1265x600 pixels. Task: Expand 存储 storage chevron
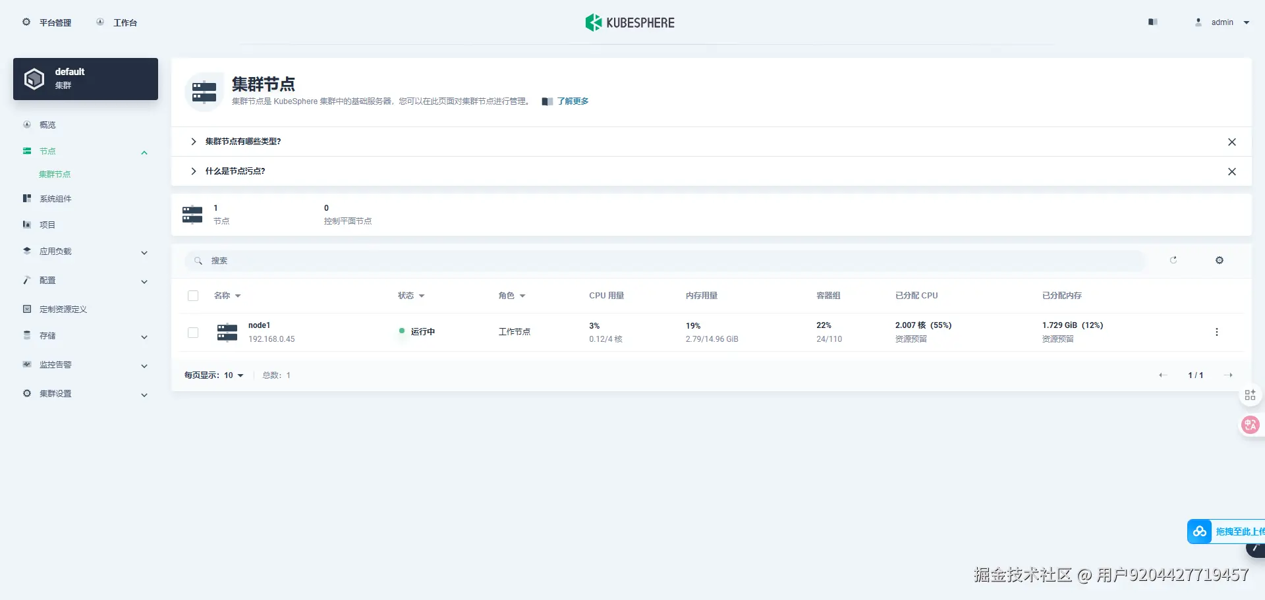point(144,337)
